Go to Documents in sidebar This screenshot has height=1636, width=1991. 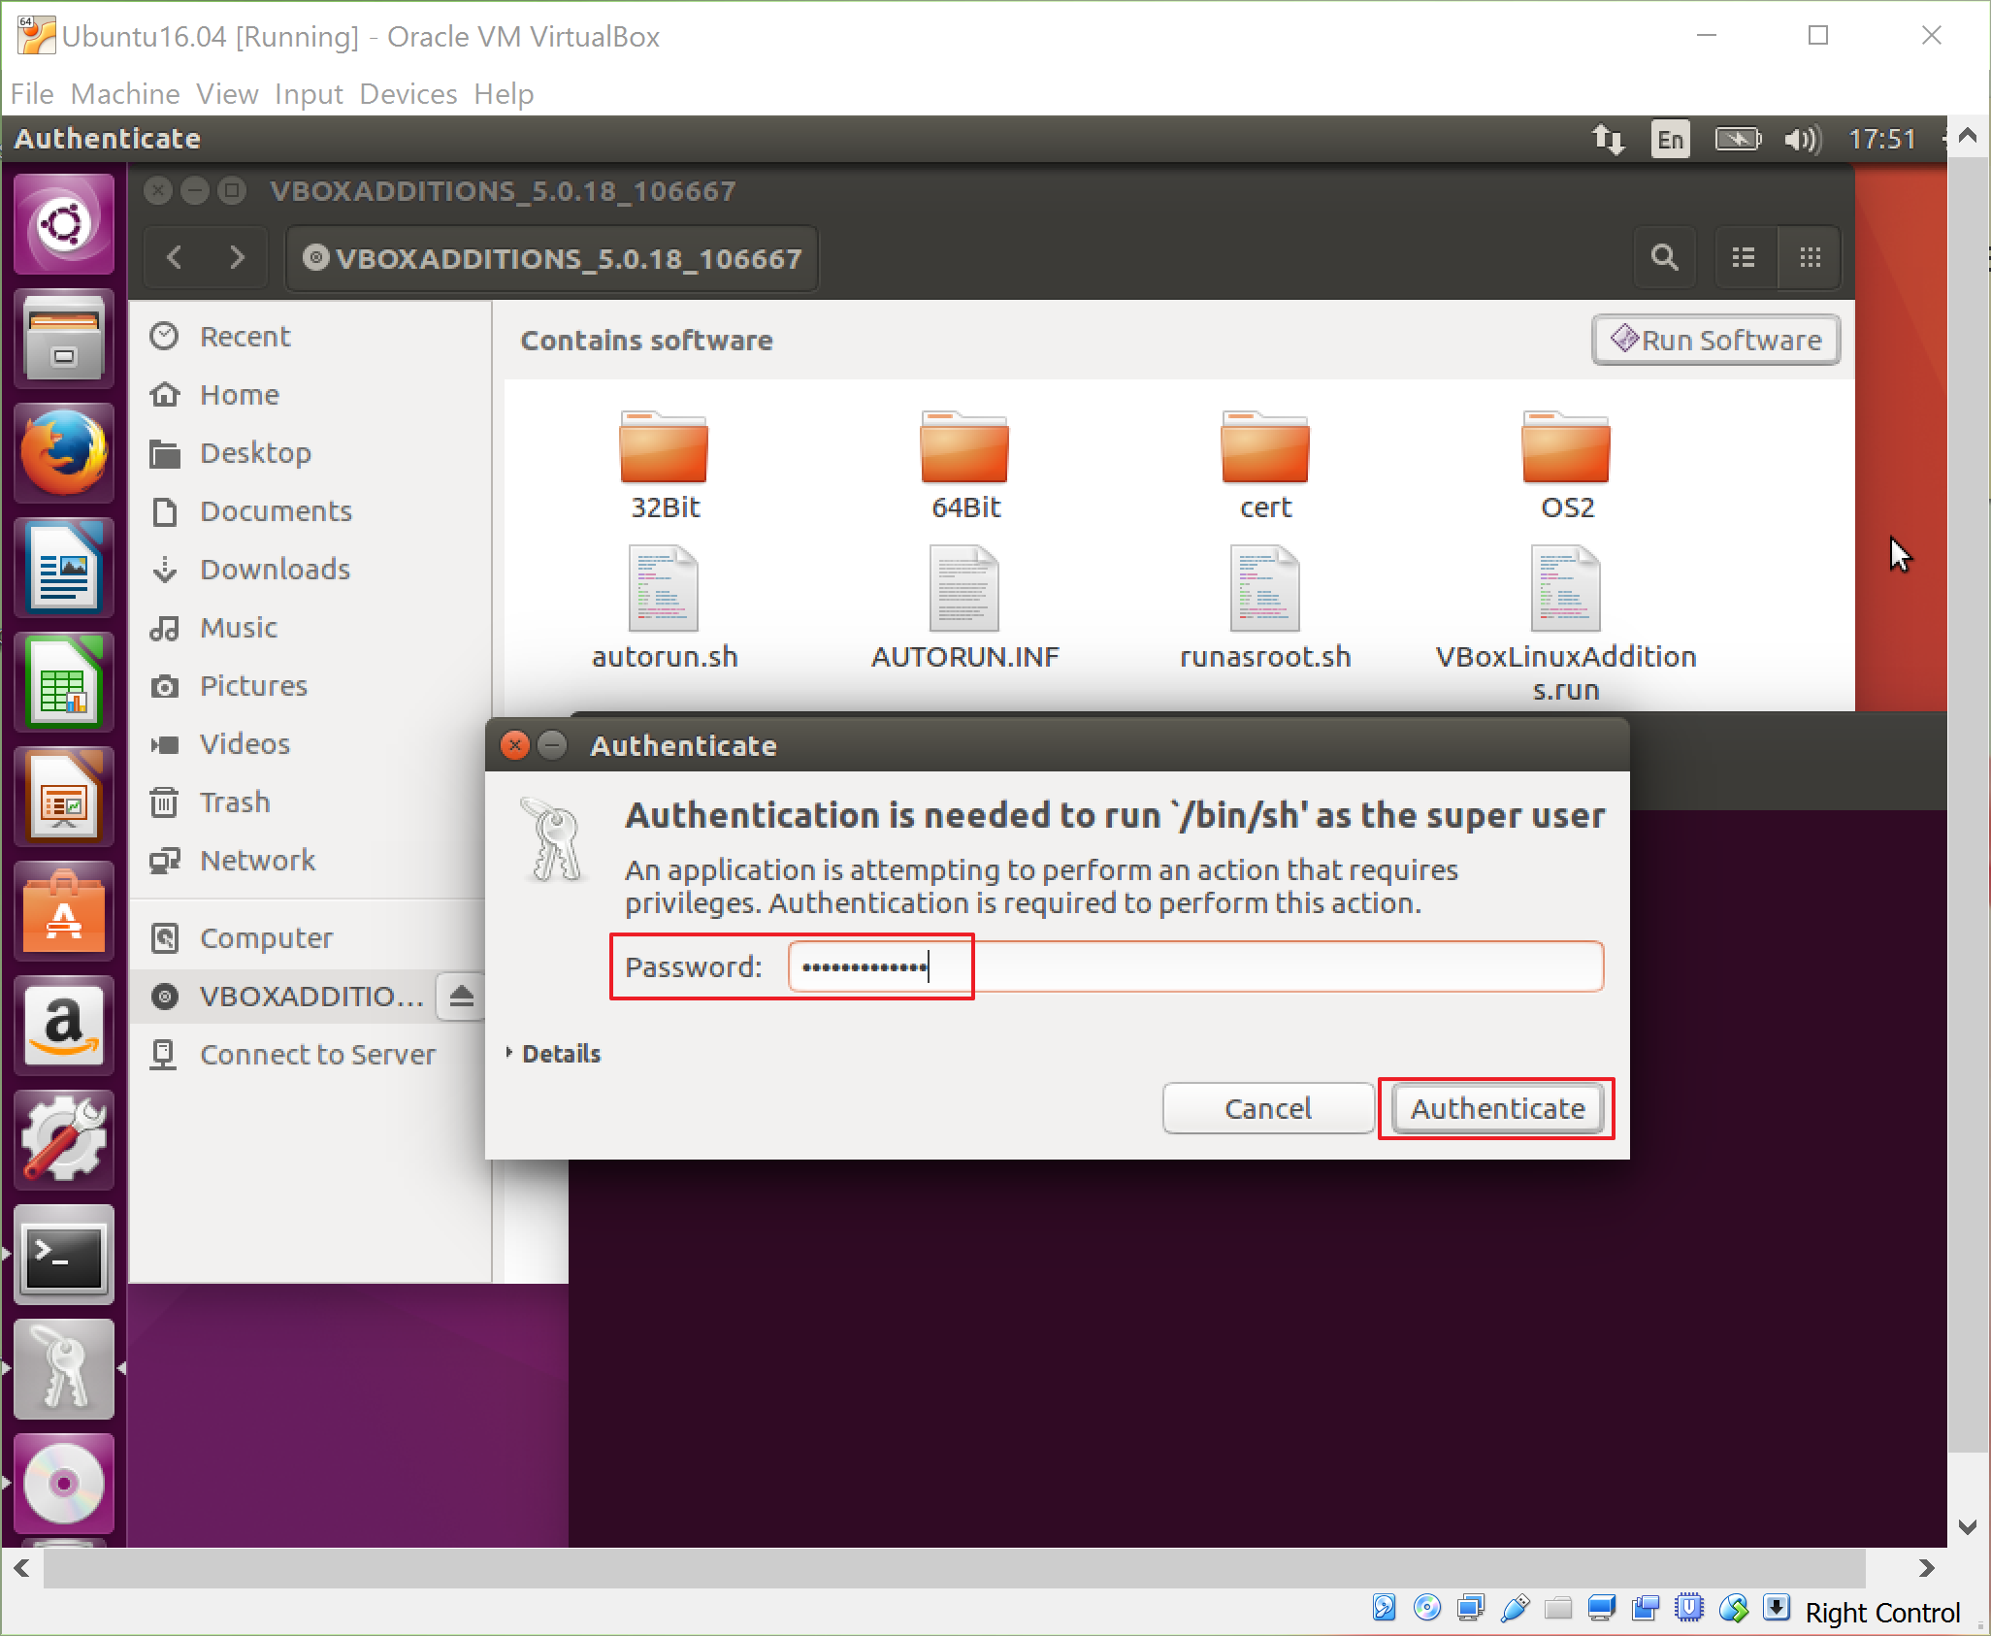(x=310, y=511)
